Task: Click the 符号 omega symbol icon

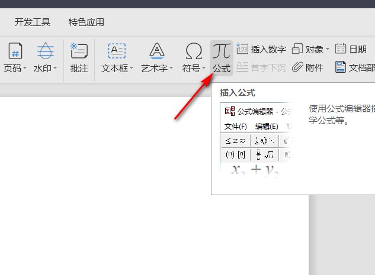Action: [194, 51]
